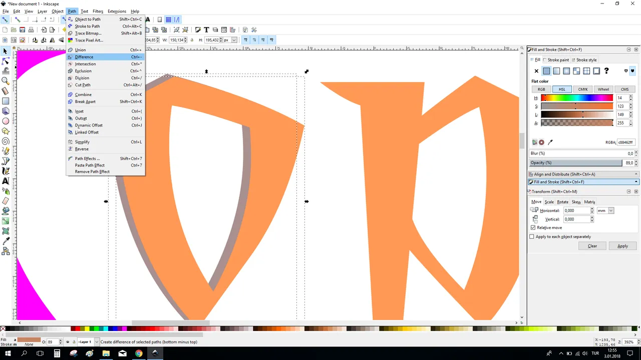
Task: Collapse the Fill and Stroke panel row
Action: 584,182
